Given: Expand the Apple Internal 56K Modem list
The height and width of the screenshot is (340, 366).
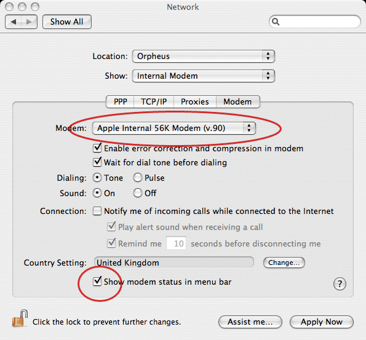Looking at the screenshot, I should click(x=174, y=128).
